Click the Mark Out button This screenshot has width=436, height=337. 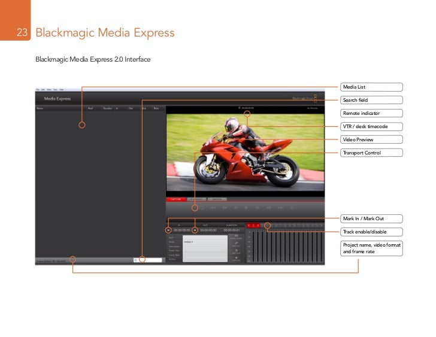click(195, 230)
